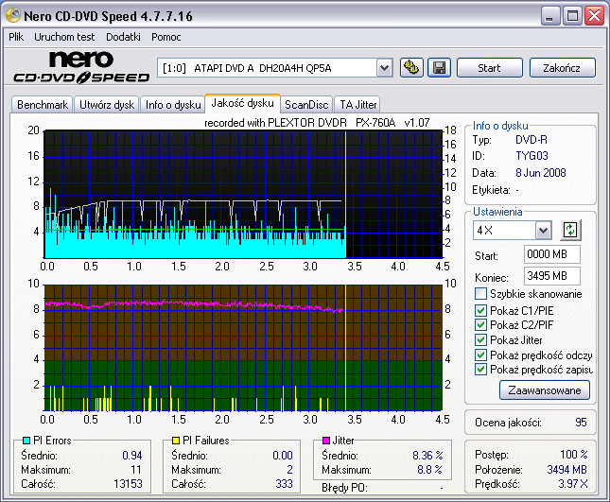Screen dimensions: 610x502
Task: Disable the Pokaż Jitter checkbox
Action: 480,339
